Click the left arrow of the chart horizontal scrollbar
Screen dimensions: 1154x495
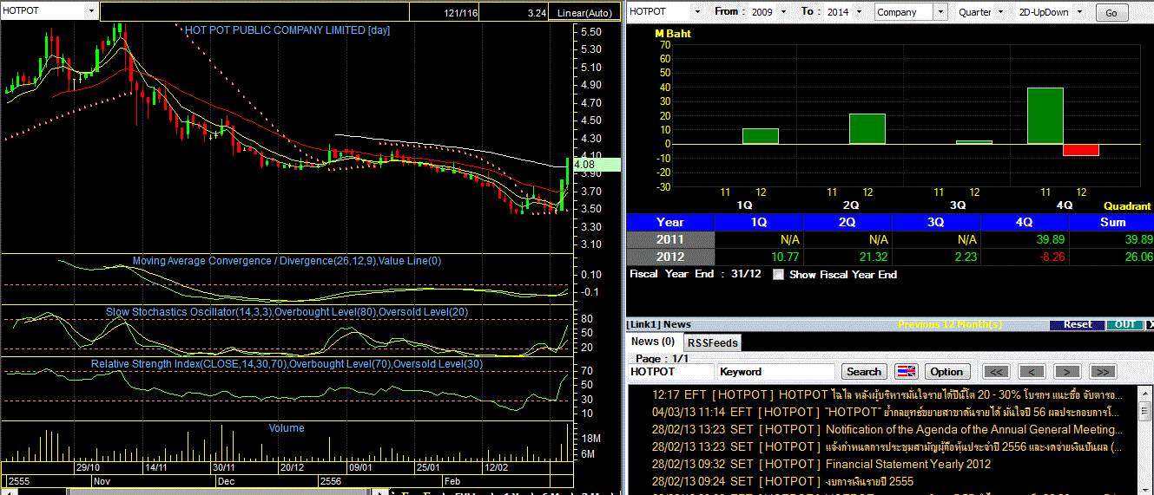click(9, 492)
